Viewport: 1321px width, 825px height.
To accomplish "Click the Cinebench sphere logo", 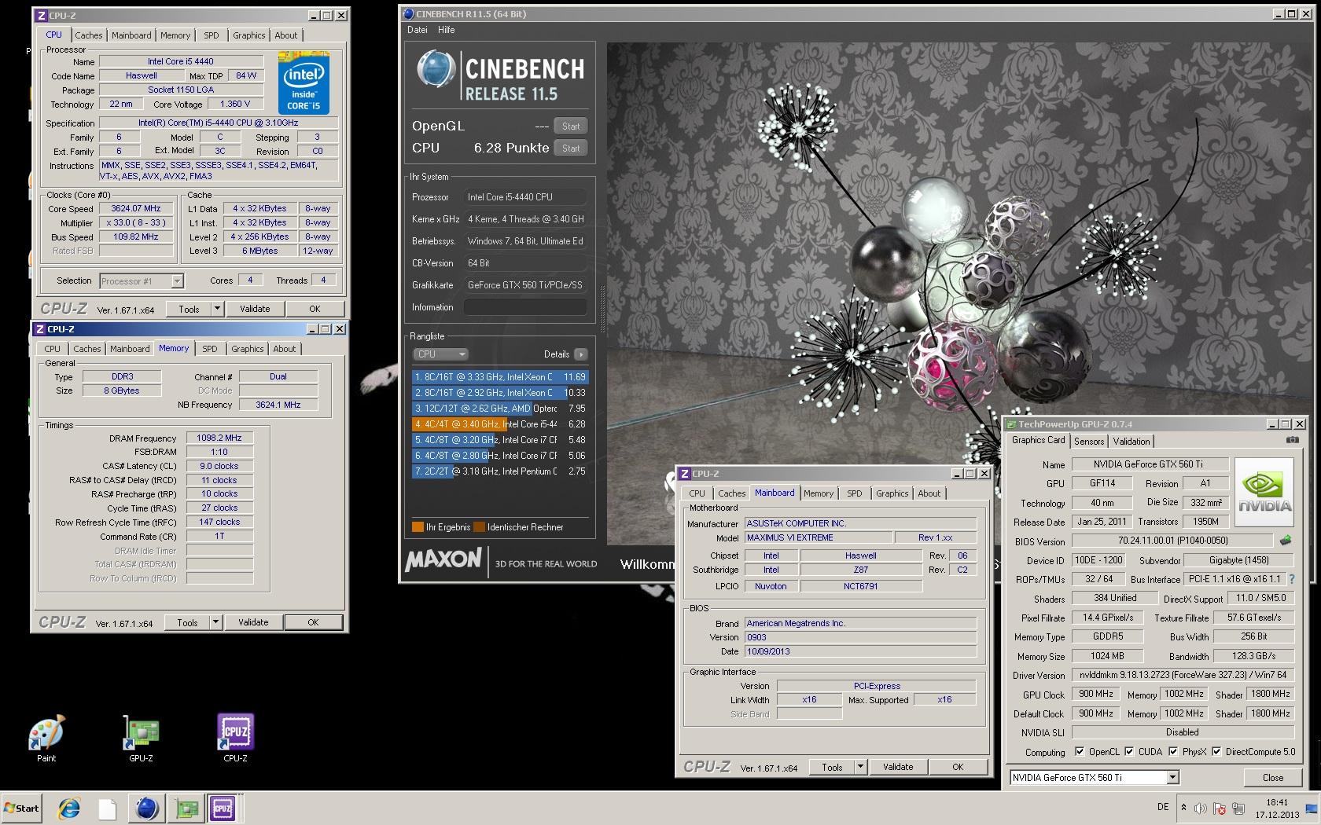I will (x=435, y=68).
